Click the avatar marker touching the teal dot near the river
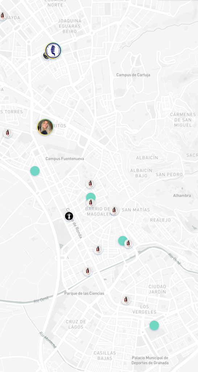198x372 pixels. pyautogui.click(x=128, y=243)
